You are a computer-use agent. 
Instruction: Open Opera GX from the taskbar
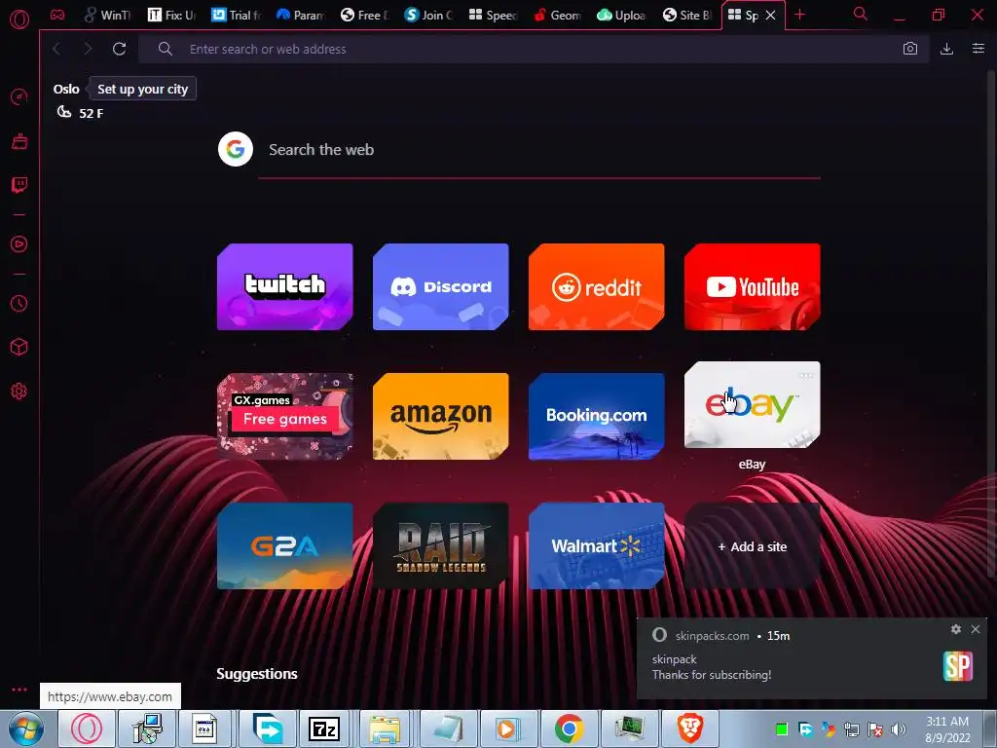[x=87, y=729]
